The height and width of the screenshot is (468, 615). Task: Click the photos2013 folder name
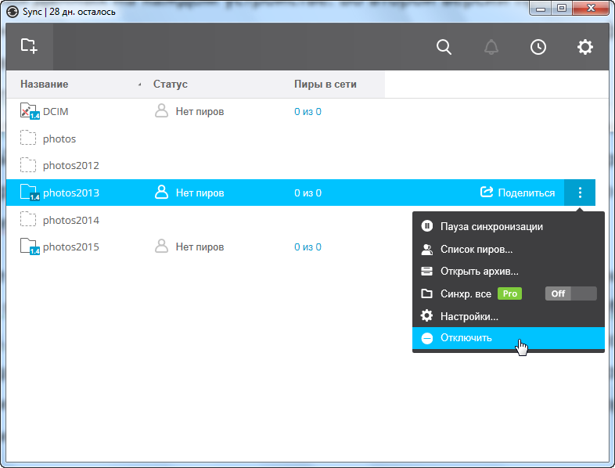point(71,193)
